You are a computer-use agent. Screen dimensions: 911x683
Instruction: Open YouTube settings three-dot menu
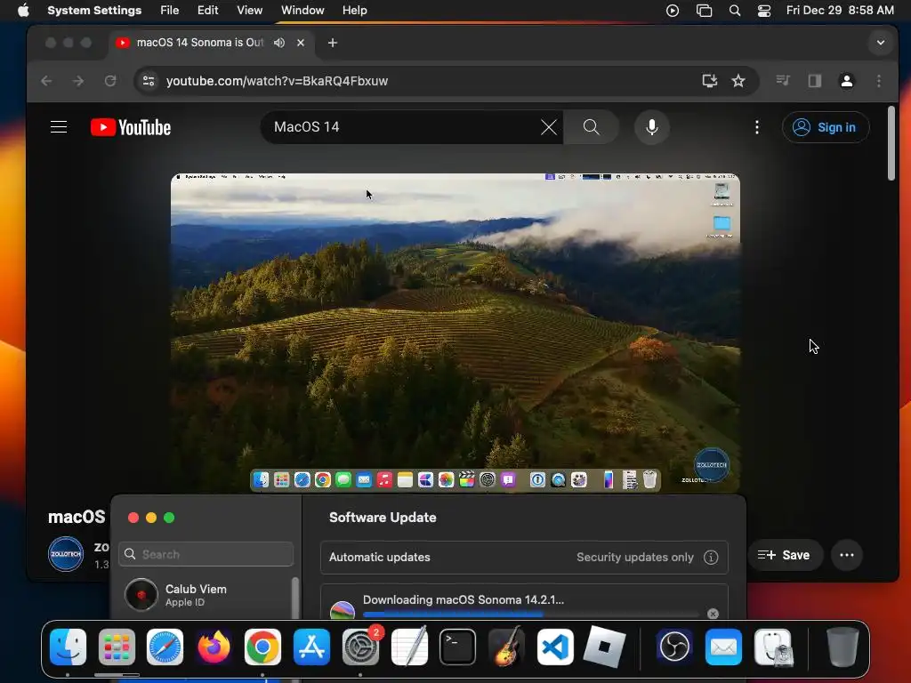[756, 127]
